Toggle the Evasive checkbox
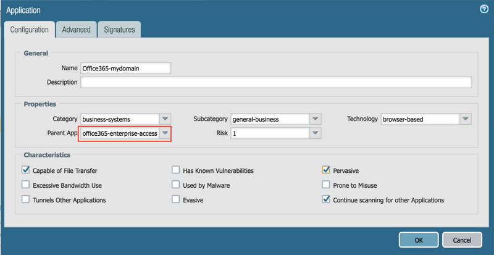494x255 pixels. pos(176,200)
